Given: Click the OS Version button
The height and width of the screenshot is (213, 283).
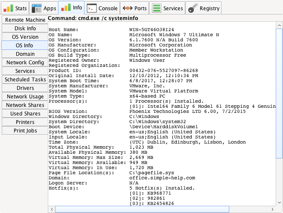Looking at the screenshot, I should [25, 37].
